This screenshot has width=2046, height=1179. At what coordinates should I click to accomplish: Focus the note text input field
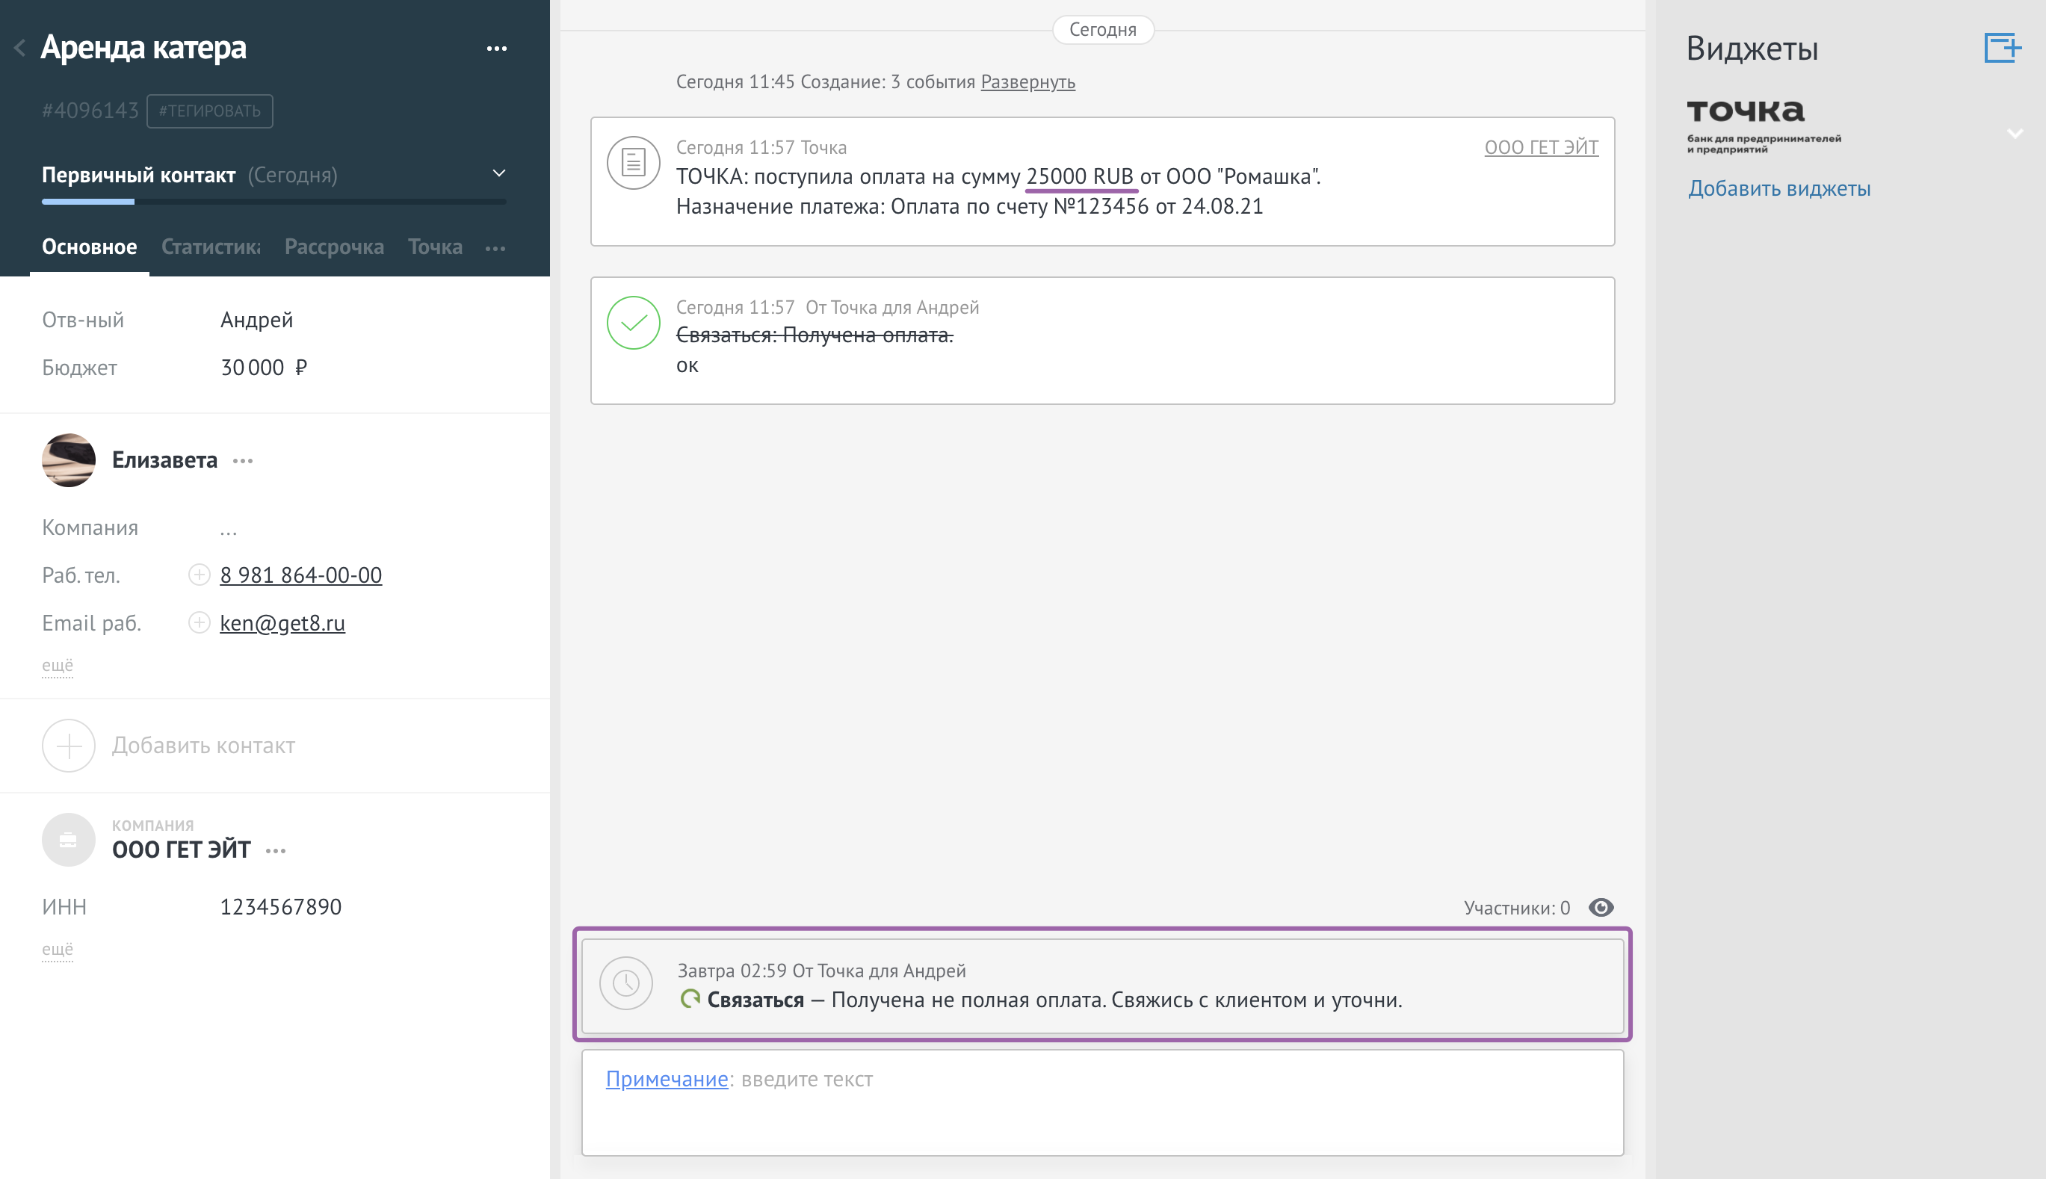(x=1102, y=1103)
